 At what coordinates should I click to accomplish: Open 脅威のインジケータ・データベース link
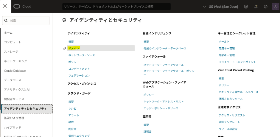coord(165,49)
